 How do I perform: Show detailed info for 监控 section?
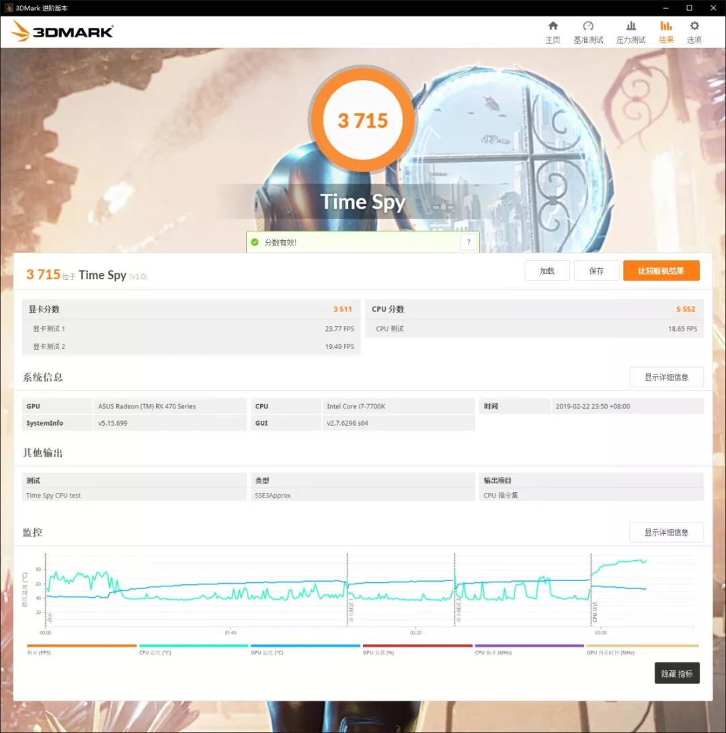point(666,533)
